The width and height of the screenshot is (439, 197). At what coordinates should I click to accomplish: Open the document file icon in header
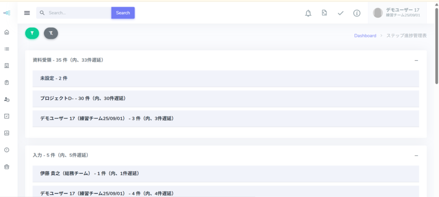(324, 13)
